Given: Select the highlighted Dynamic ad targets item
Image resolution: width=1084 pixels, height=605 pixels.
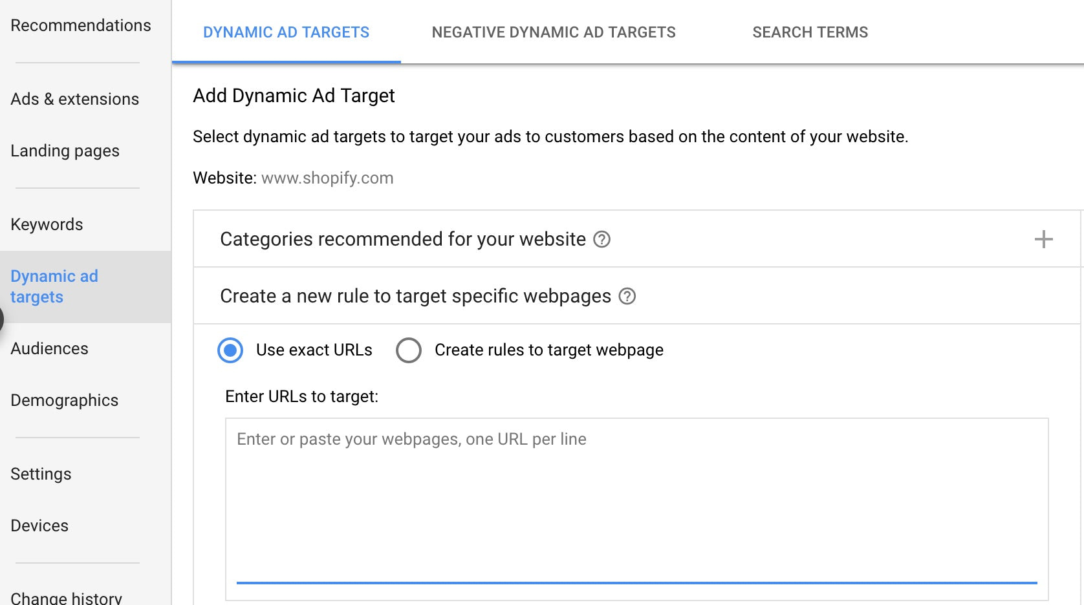Looking at the screenshot, I should [54, 286].
